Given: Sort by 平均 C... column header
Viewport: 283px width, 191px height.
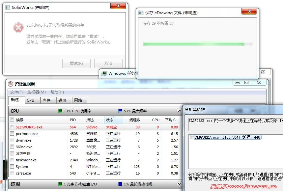Looking at the screenshot, I should (171, 120).
